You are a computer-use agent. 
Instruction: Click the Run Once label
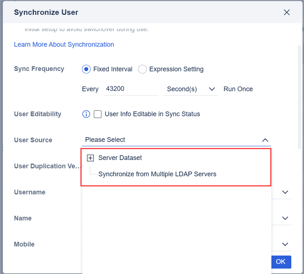click(238, 89)
